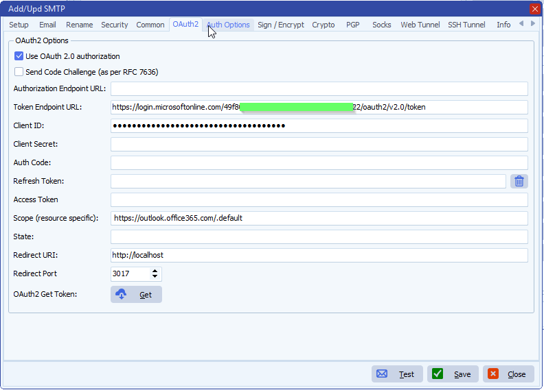Delete refresh token with trash icon
Image resolution: width=544 pixels, height=390 pixels.
(x=519, y=182)
